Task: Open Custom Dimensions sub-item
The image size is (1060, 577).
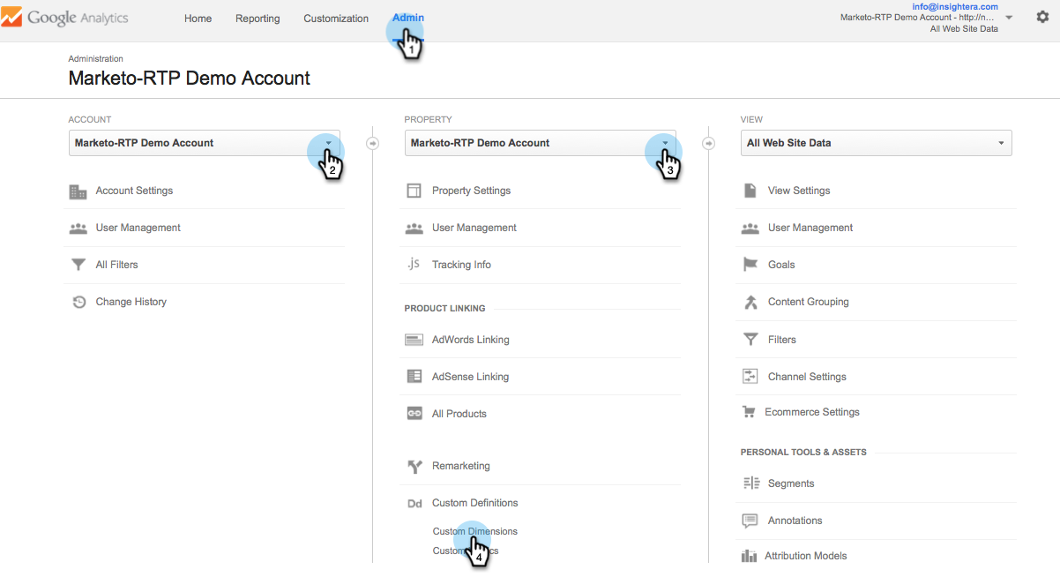Action: (474, 531)
